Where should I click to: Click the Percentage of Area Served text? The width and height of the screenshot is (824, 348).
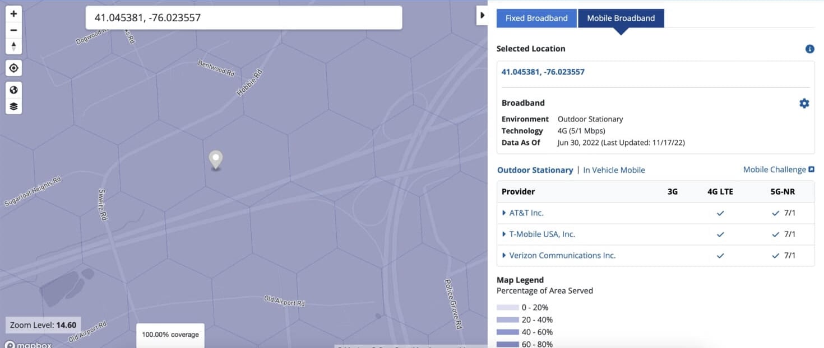click(x=545, y=291)
